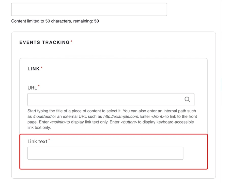Click the /node/add internal path example
Screen dimensions: 244x183
click(42, 116)
